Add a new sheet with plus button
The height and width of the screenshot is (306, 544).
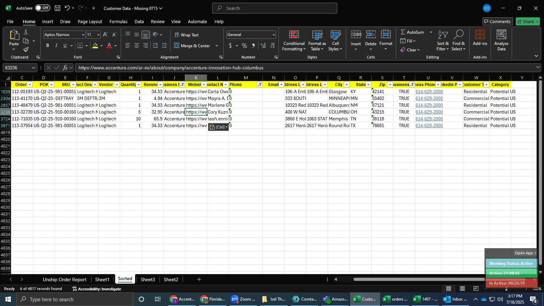199,279
